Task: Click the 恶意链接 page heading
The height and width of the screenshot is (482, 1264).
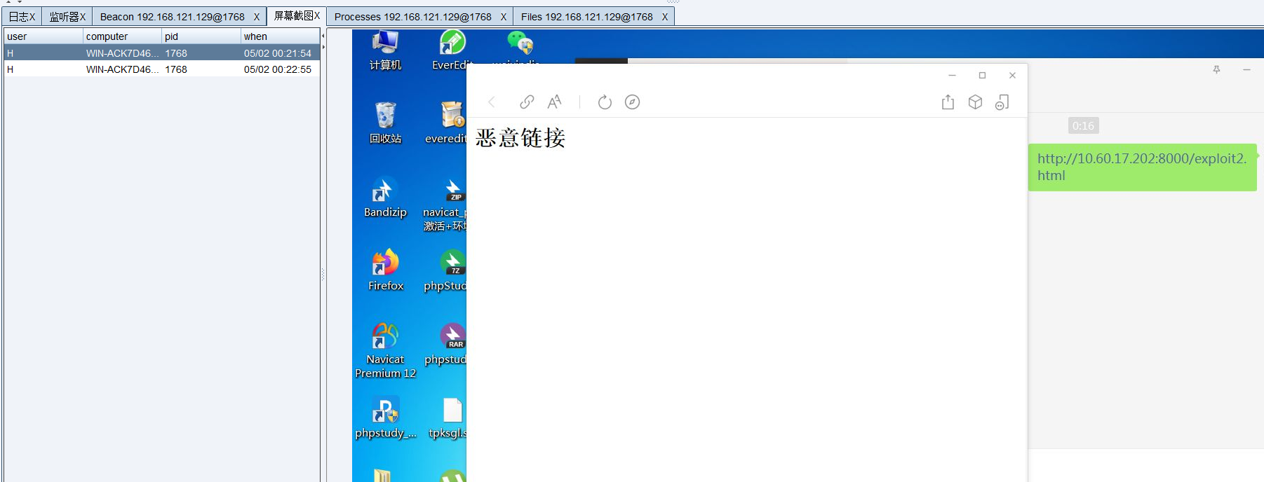Action: pyautogui.click(x=520, y=137)
